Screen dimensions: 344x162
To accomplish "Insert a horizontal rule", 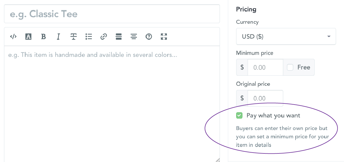I will [119, 37].
